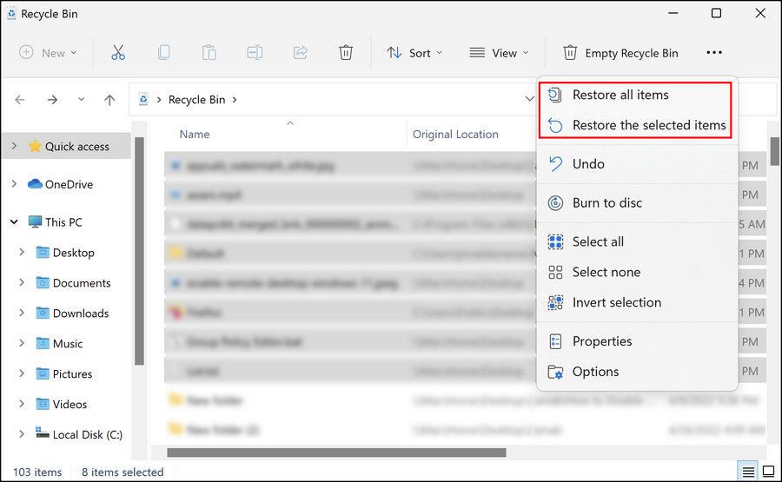Choose Restore all items
The height and width of the screenshot is (482, 782).
pos(635,95)
